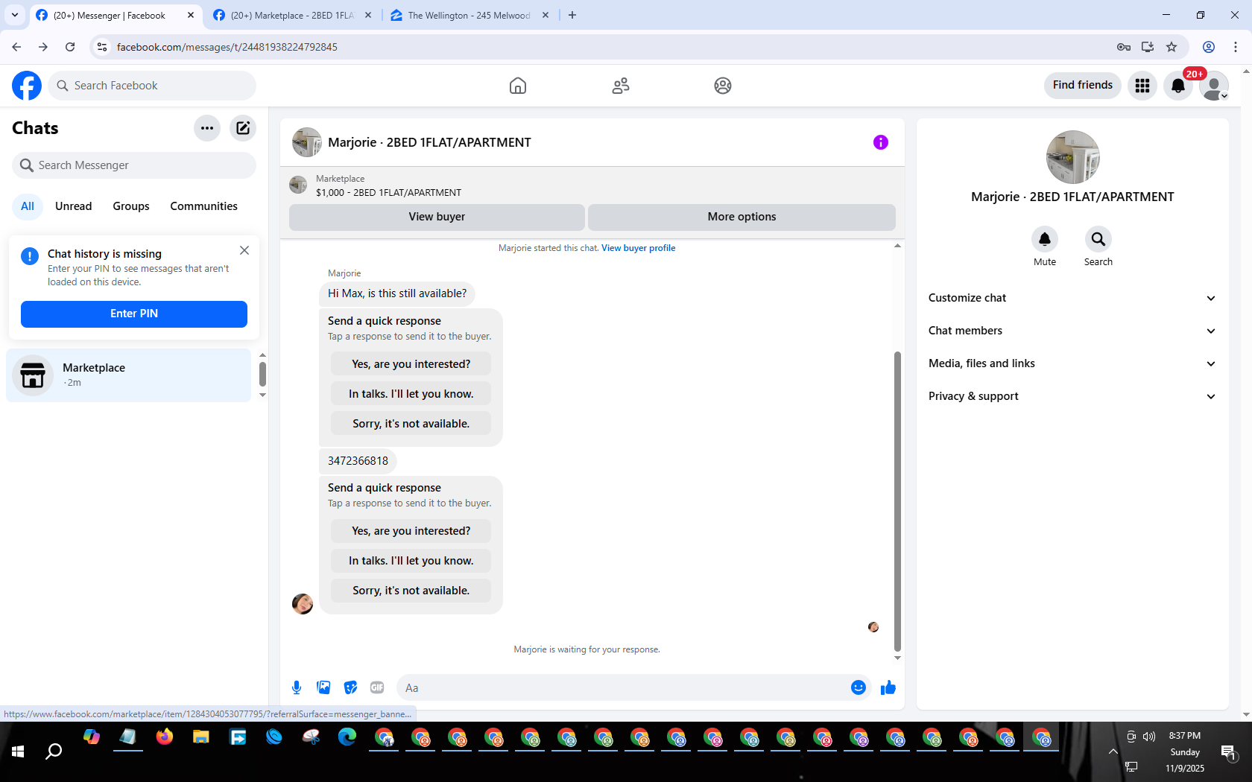Viewport: 1252px width, 782px height.
Task: Open the Chrome tab search dropdown
Action: click(x=15, y=15)
